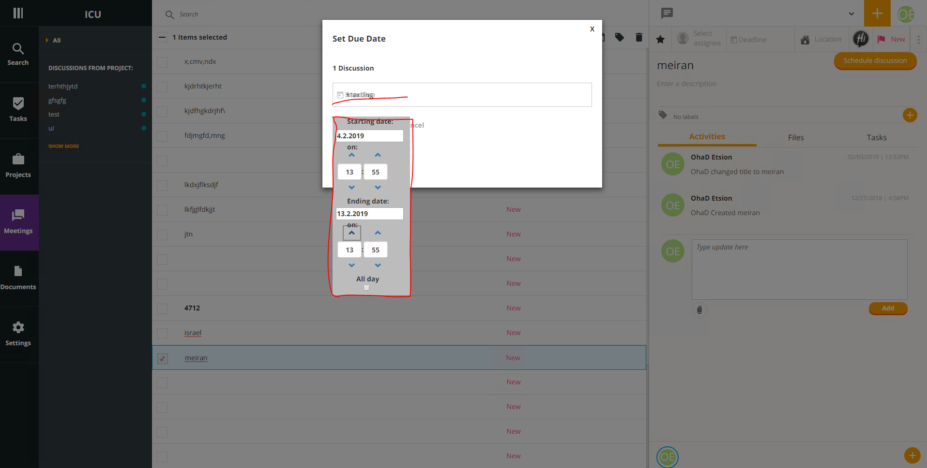Click the chat message icon in top bar
Viewport: 927px width, 468px height.
[667, 13]
